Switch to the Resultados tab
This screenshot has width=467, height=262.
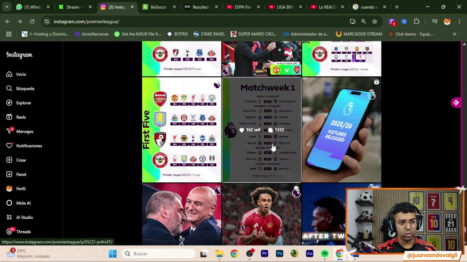(201, 7)
